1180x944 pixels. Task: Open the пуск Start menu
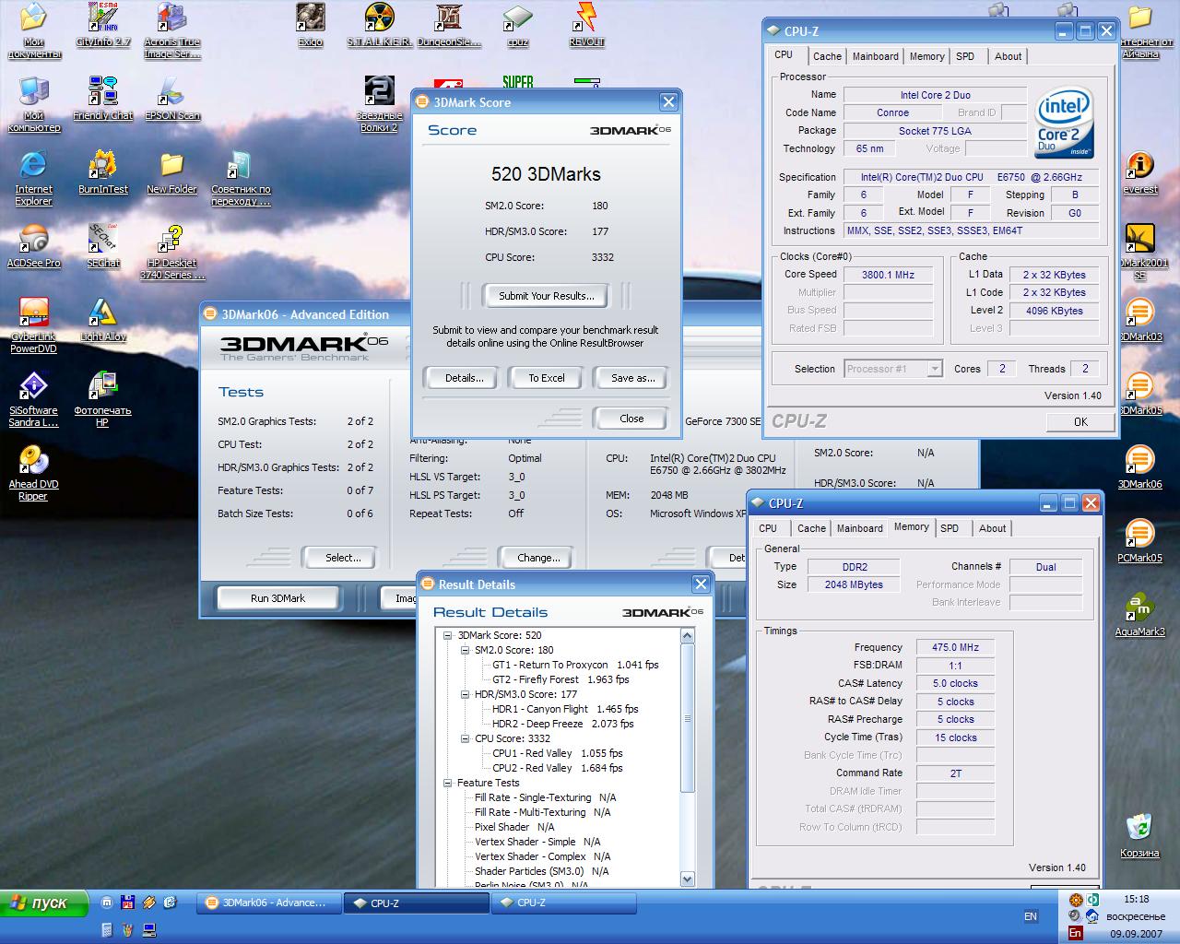coord(44,903)
